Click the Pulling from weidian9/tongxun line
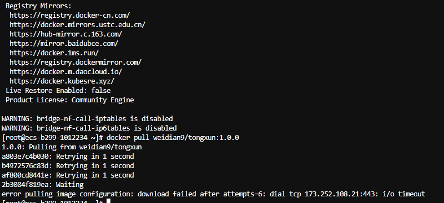Screen dimensions: 444x203 [x=72, y=147]
